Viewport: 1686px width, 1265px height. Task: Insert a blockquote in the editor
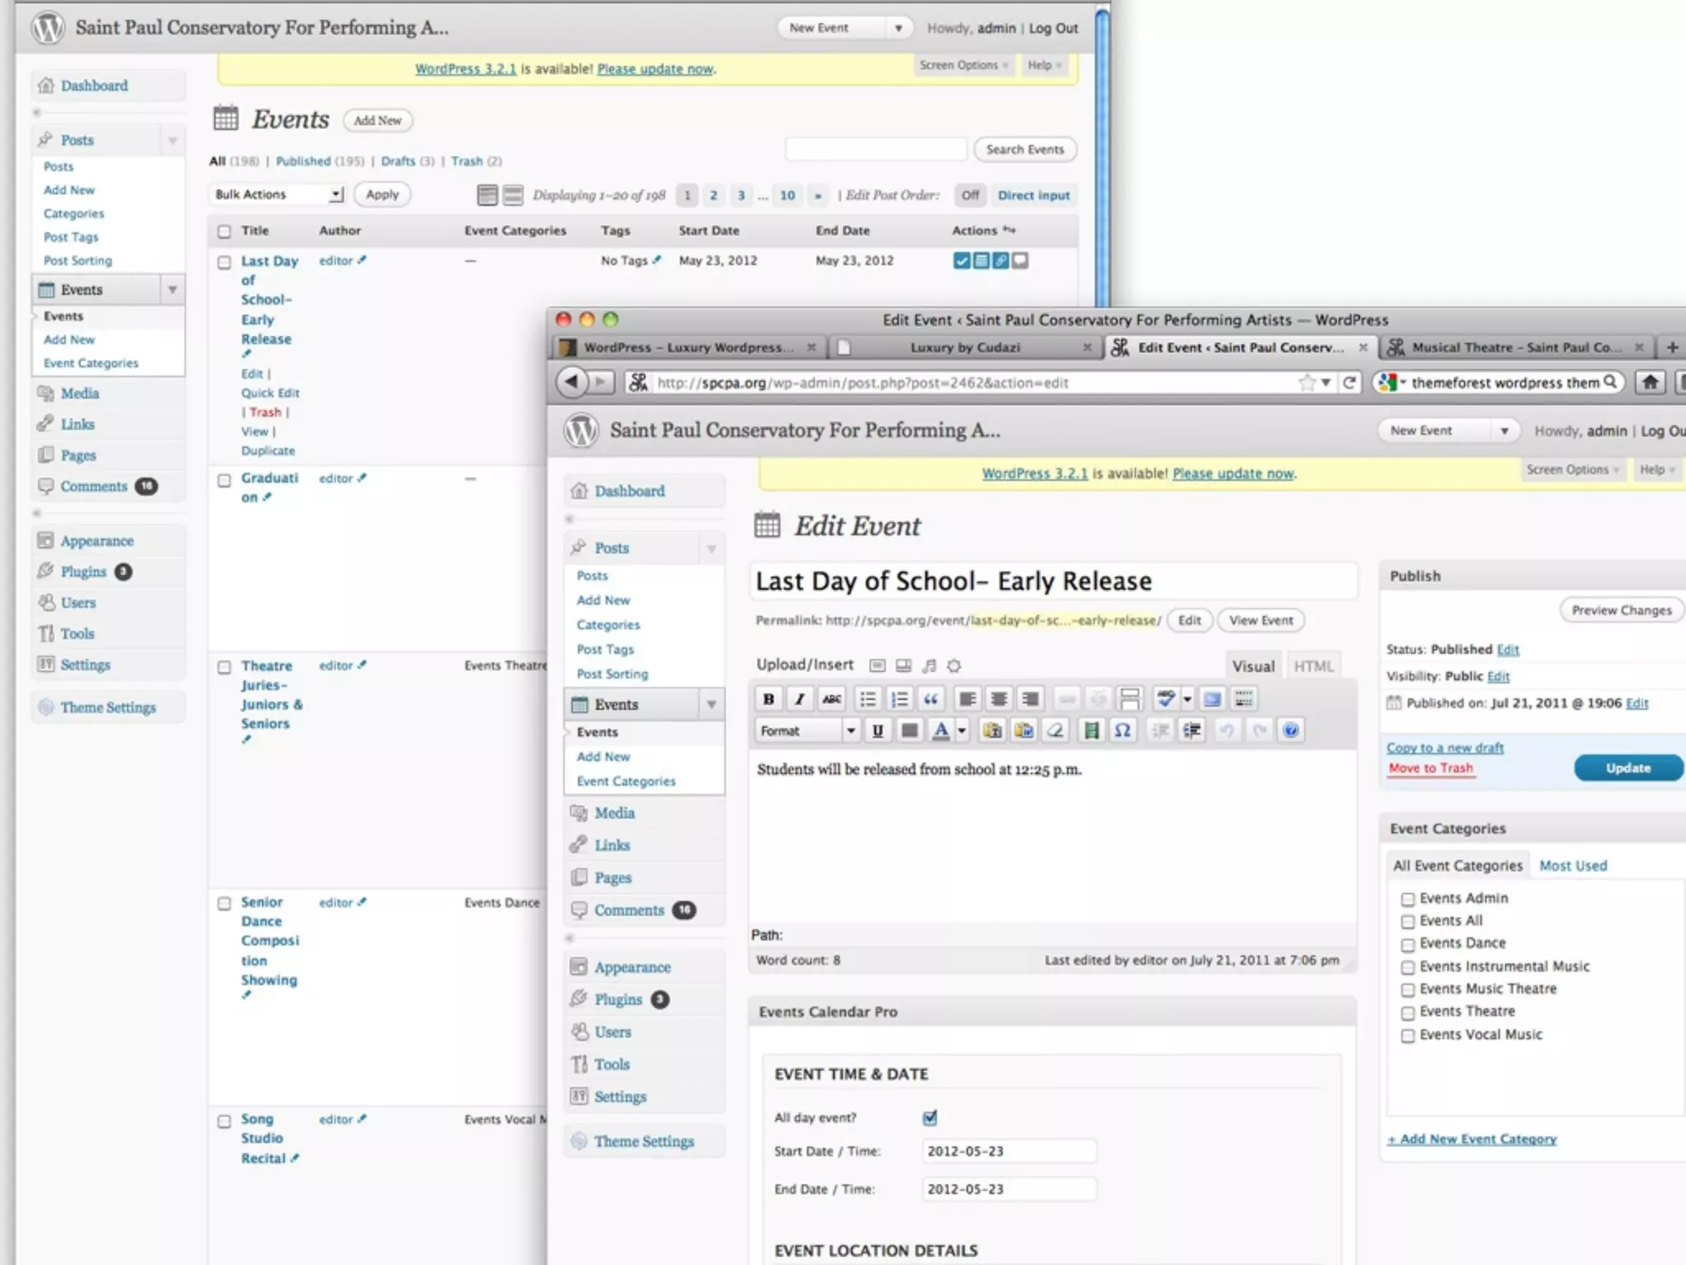click(930, 699)
